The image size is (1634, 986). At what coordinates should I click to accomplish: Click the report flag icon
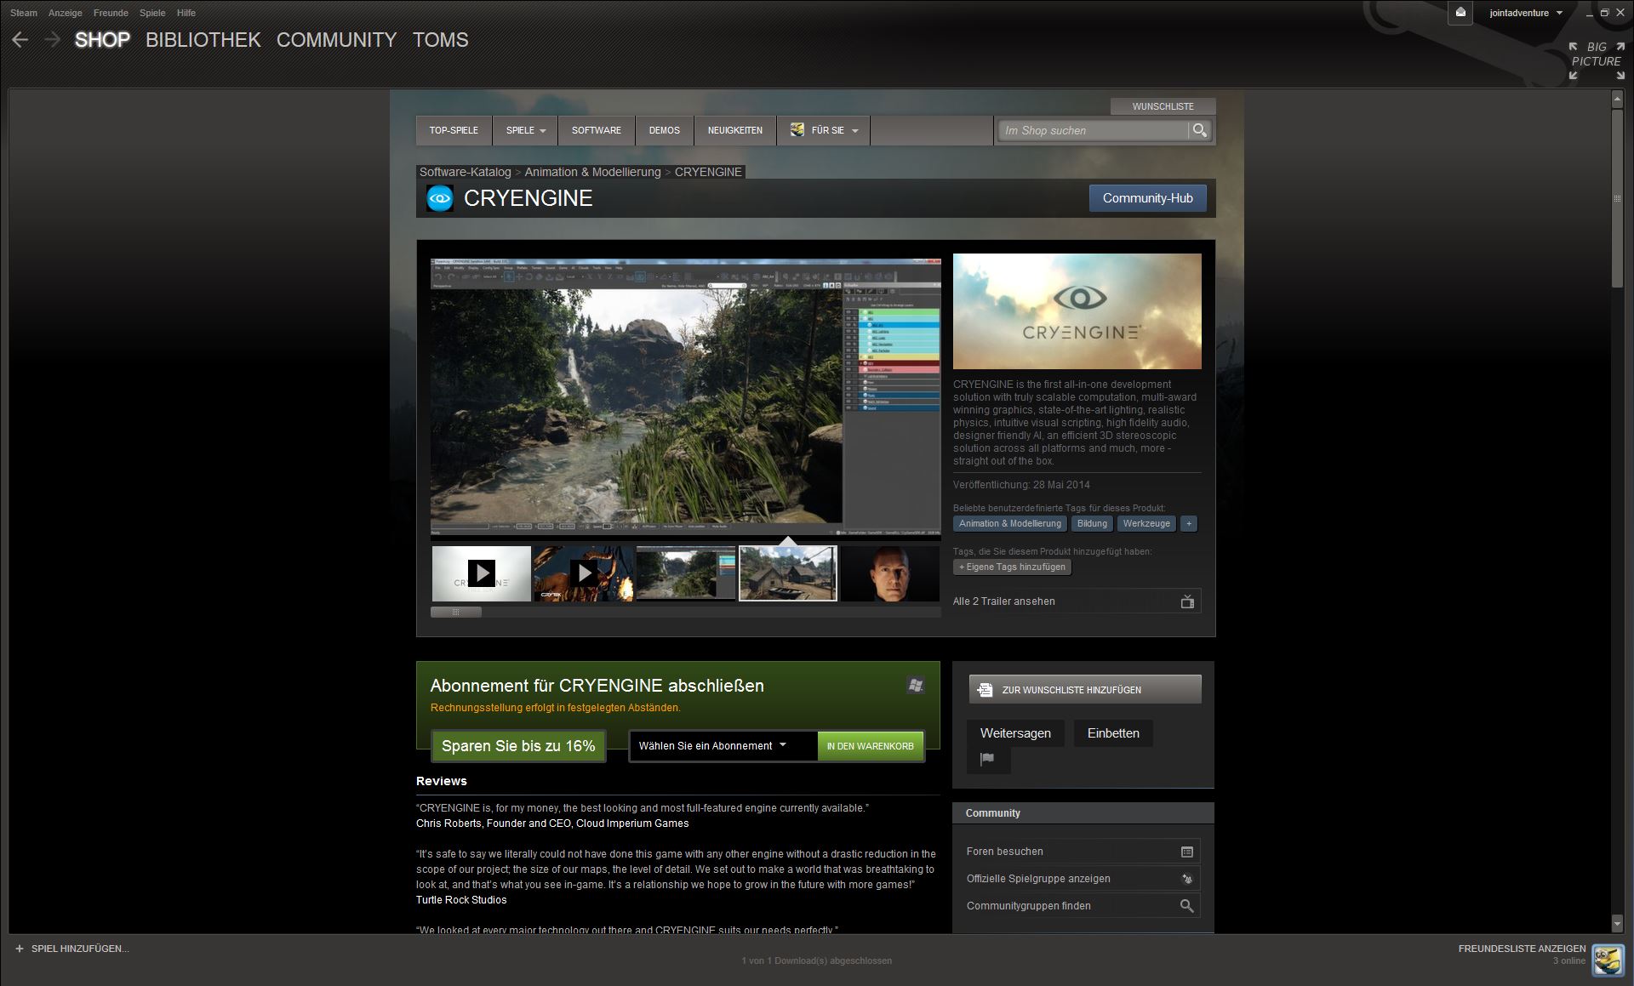coord(988,759)
